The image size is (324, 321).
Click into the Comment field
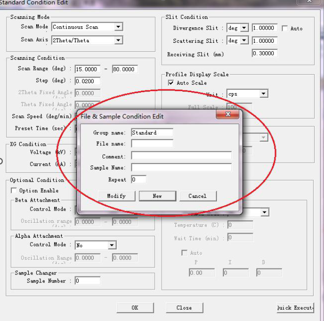[x=181, y=156]
